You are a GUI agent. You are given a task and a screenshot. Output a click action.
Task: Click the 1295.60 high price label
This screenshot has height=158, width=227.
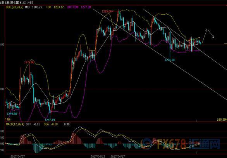[x=107, y=11]
